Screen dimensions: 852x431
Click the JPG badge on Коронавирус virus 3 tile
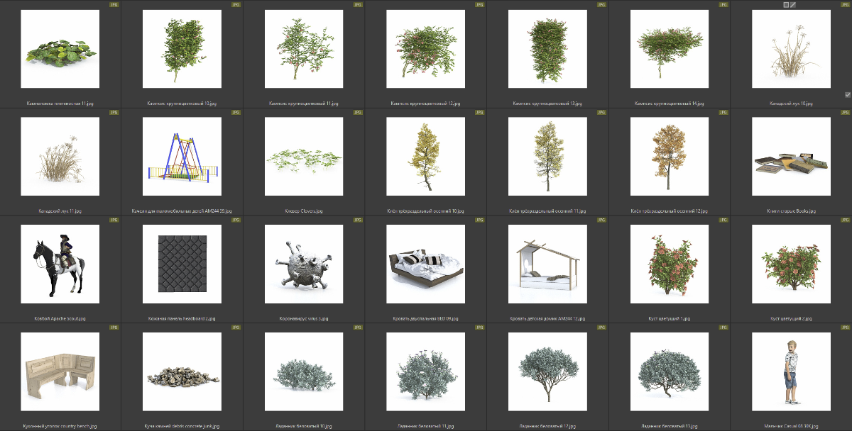358,220
